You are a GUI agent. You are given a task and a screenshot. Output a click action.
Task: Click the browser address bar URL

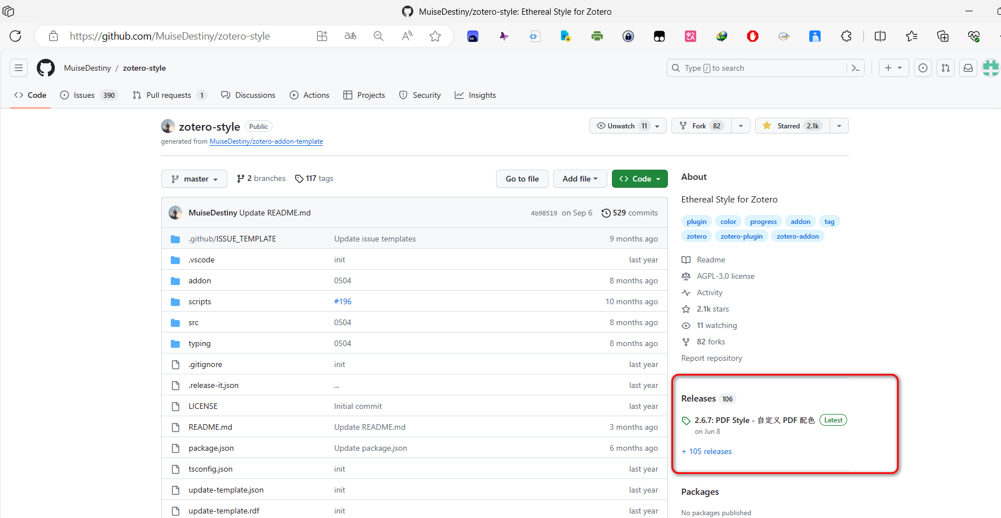pyautogui.click(x=170, y=36)
